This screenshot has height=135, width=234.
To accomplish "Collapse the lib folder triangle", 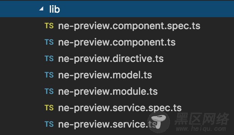I will point(41,9).
